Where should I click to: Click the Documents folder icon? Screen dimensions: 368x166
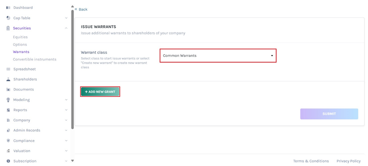point(8,89)
